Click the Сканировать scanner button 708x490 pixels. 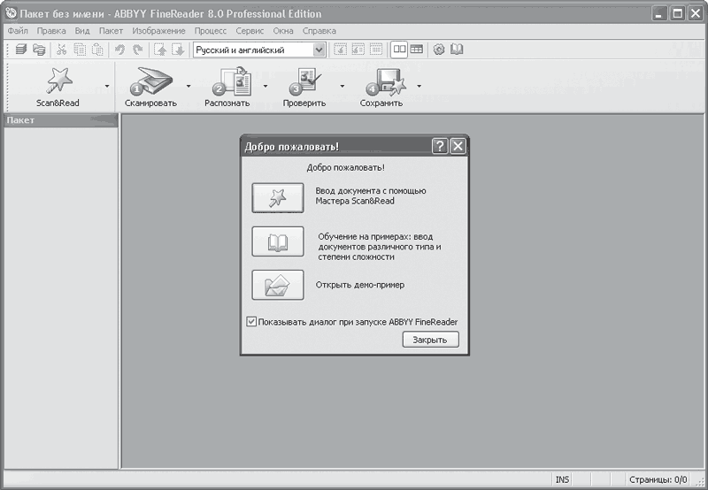tap(150, 87)
